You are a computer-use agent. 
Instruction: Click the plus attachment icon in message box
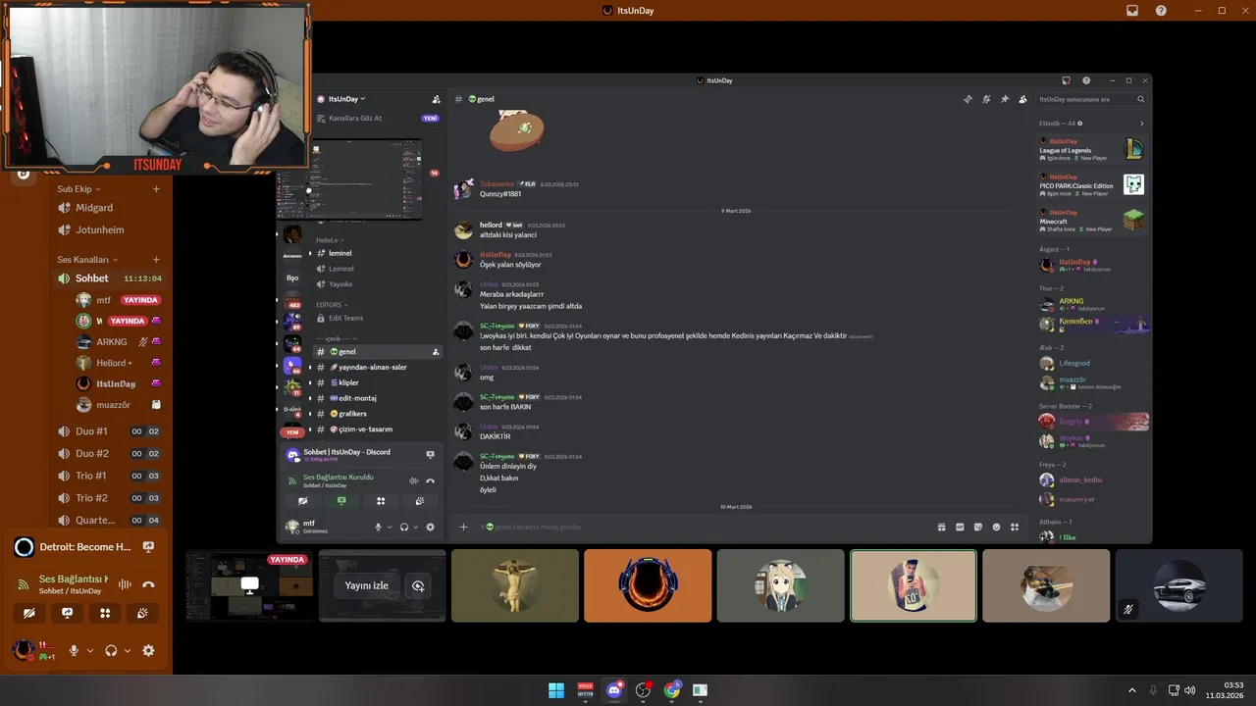pos(463,527)
